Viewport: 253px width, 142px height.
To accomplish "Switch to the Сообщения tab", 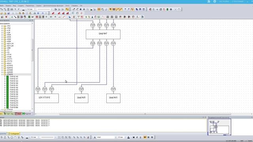I will tap(14, 134).
